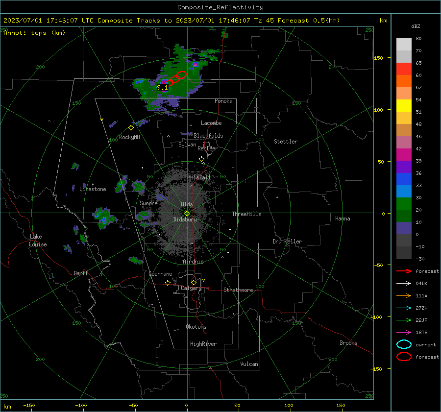
Task: Click the 9.1 storm top annotation
Action: [162, 88]
